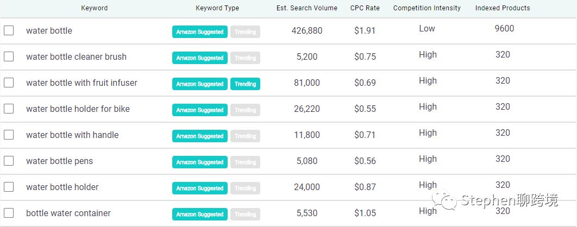The height and width of the screenshot is (227, 577).
Task: Click the greyed Trending badge for water bottle
Action: click(245, 31)
